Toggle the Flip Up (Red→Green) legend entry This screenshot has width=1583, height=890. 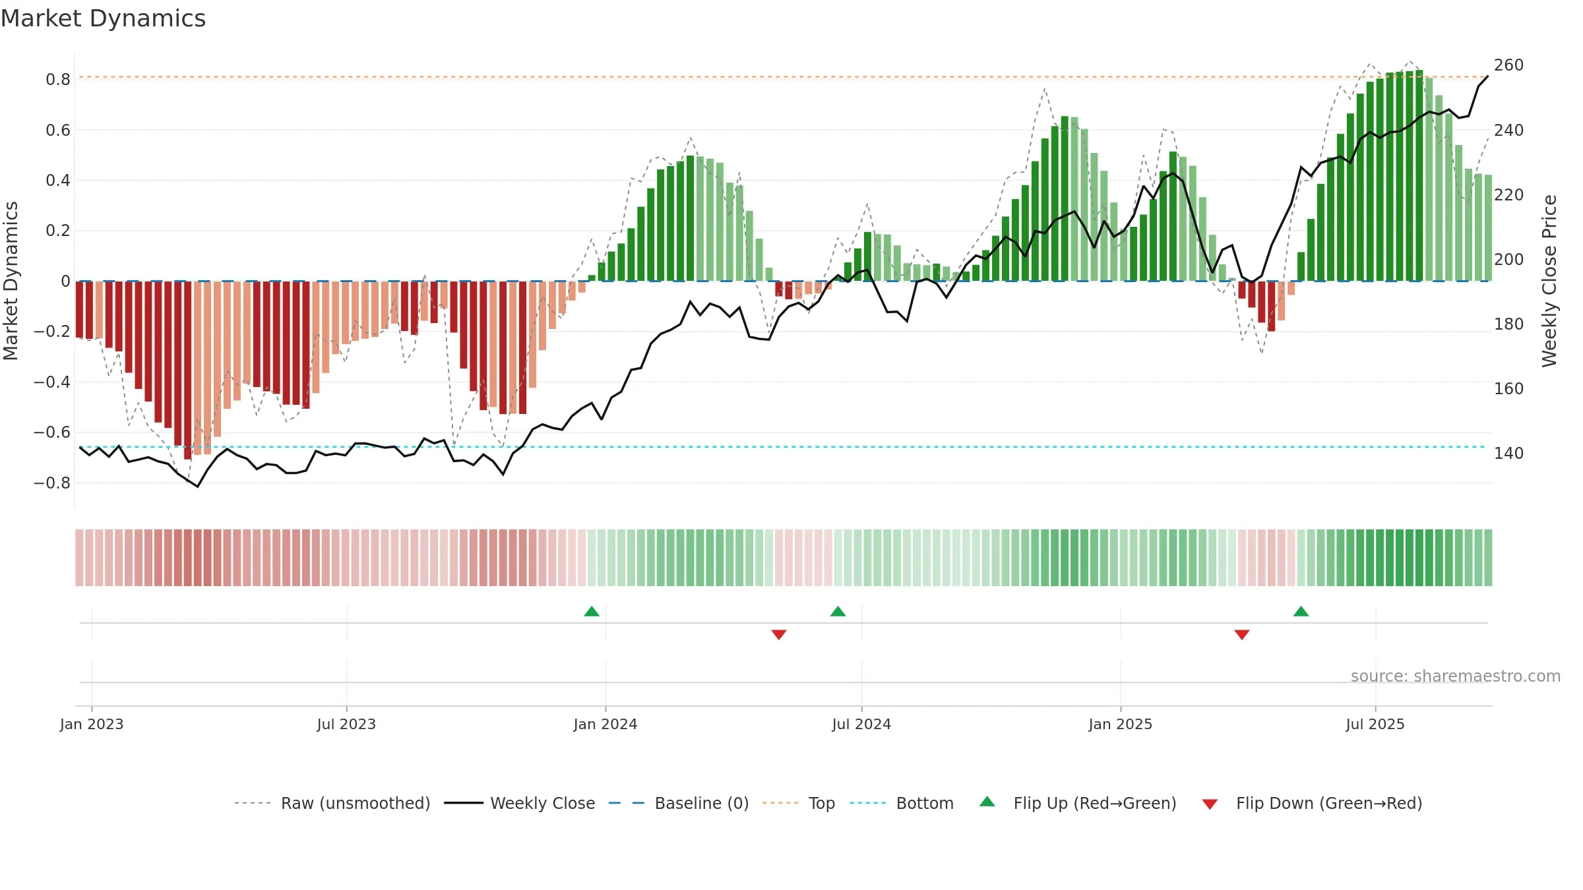point(1078,803)
